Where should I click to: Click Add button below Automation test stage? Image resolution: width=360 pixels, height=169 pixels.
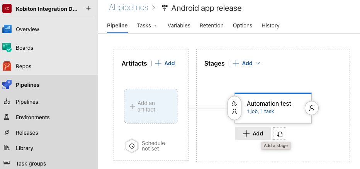tap(253, 134)
